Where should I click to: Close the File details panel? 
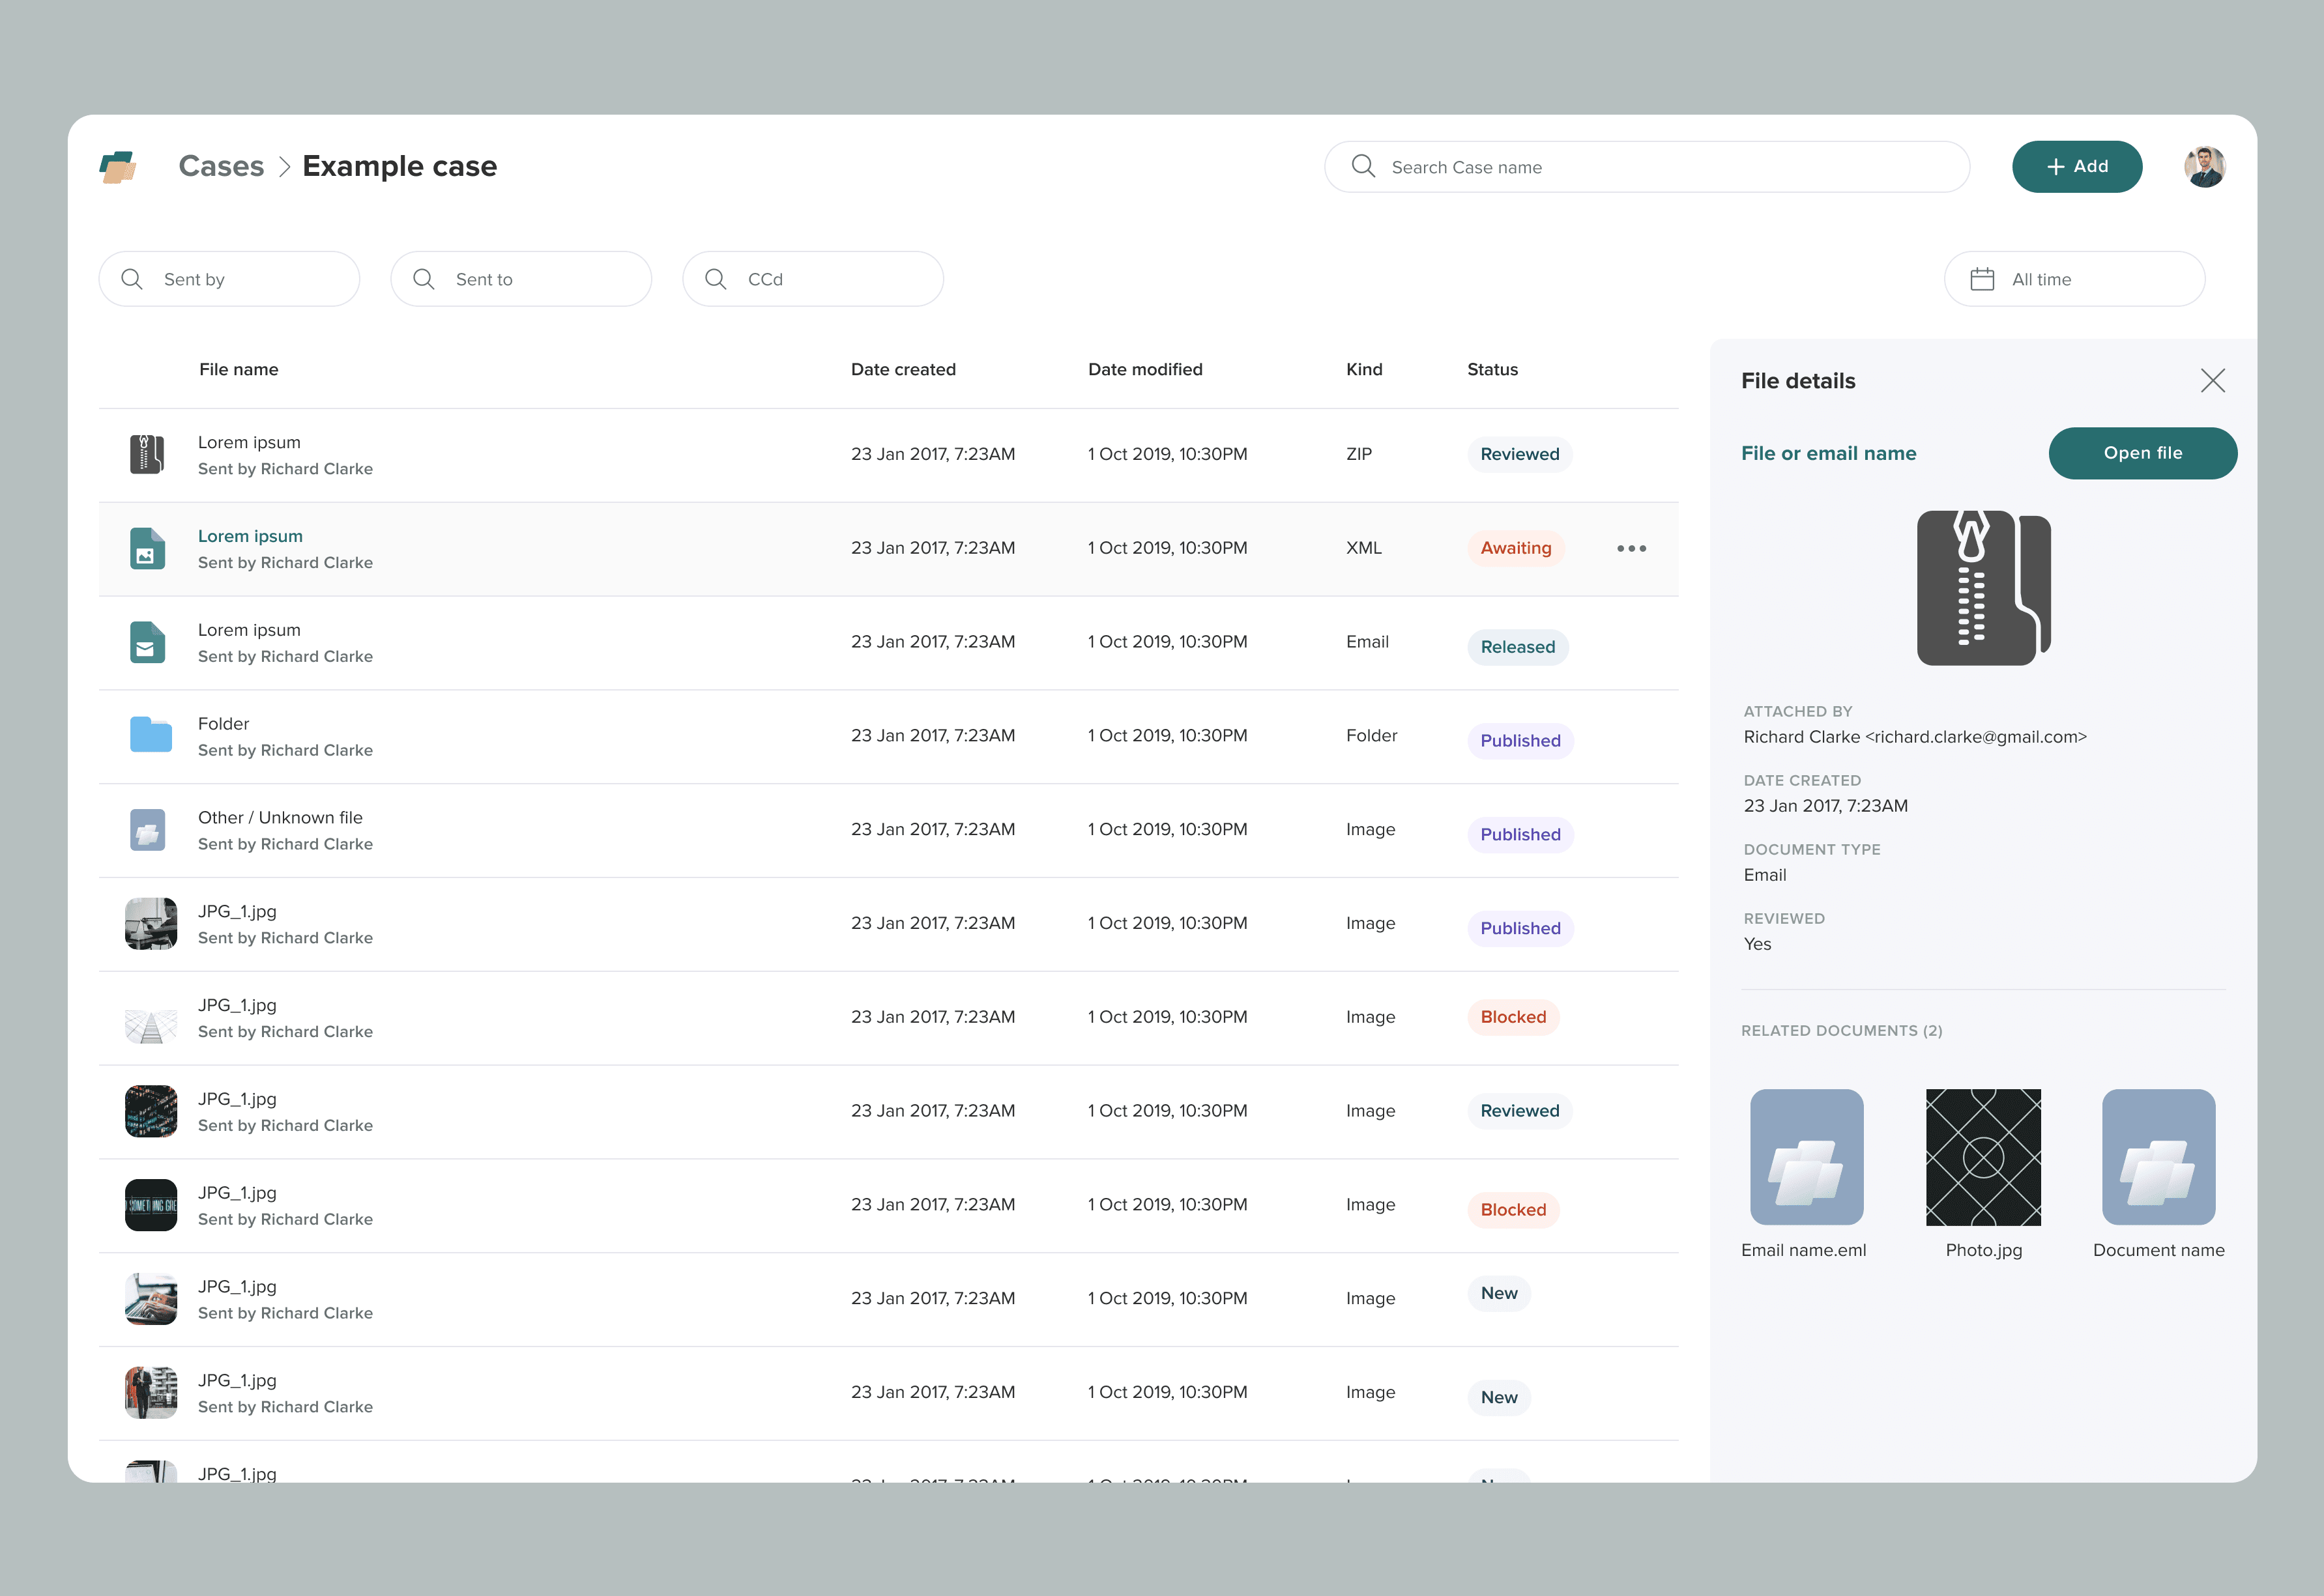click(2212, 381)
